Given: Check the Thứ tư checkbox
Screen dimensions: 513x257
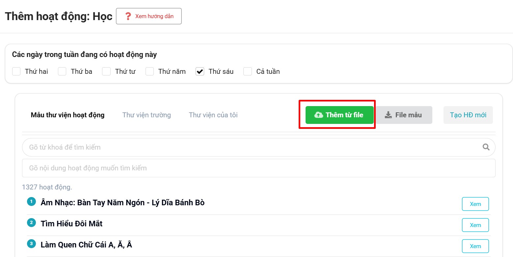Looking at the screenshot, I should click(106, 71).
